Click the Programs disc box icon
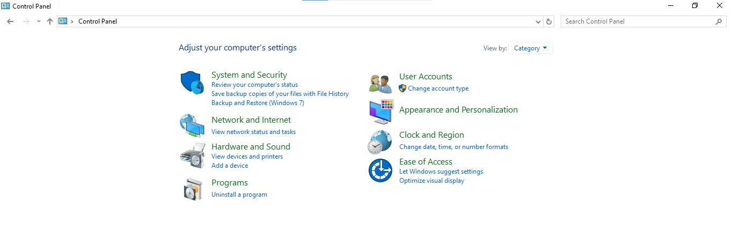Screen dimensions: 733x231 tap(193, 189)
